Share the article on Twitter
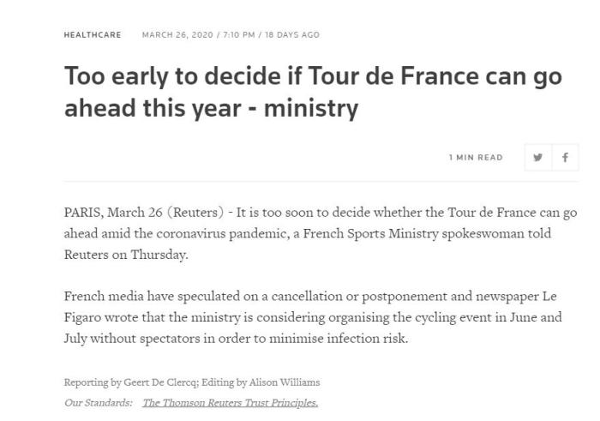The image size is (600, 421). [x=537, y=158]
